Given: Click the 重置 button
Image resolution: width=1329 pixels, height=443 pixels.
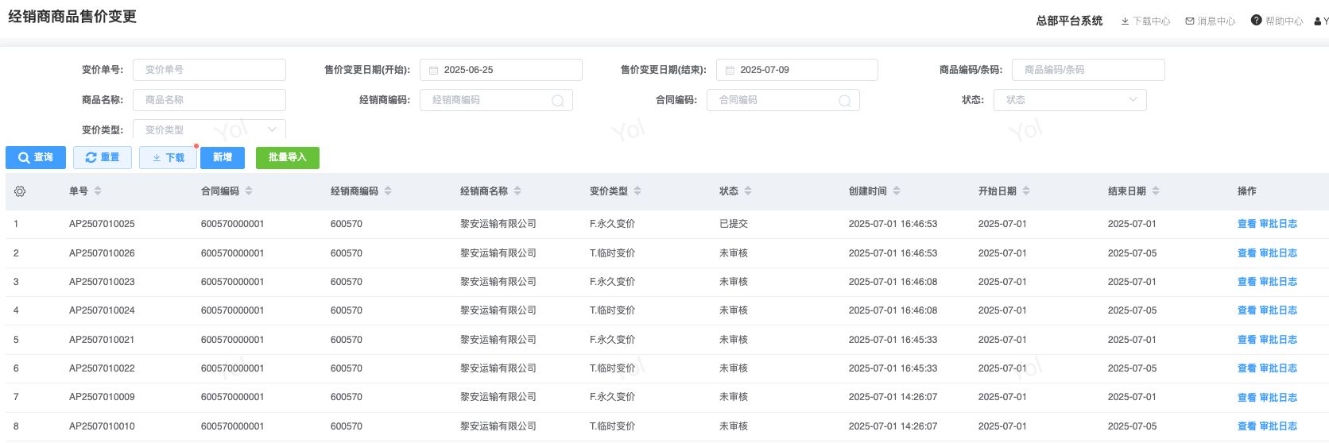Looking at the screenshot, I should coord(103,158).
